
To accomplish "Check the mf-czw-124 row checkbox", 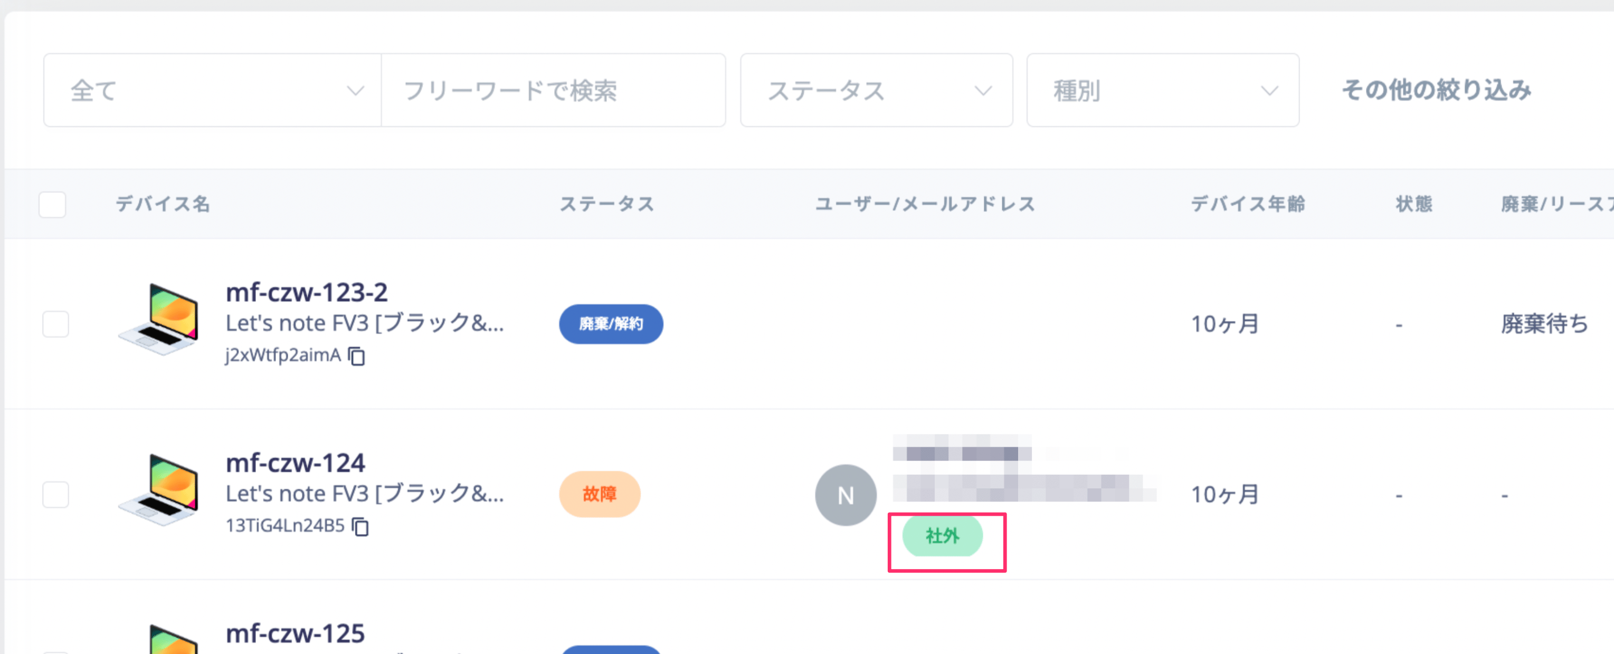I will 56,494.
